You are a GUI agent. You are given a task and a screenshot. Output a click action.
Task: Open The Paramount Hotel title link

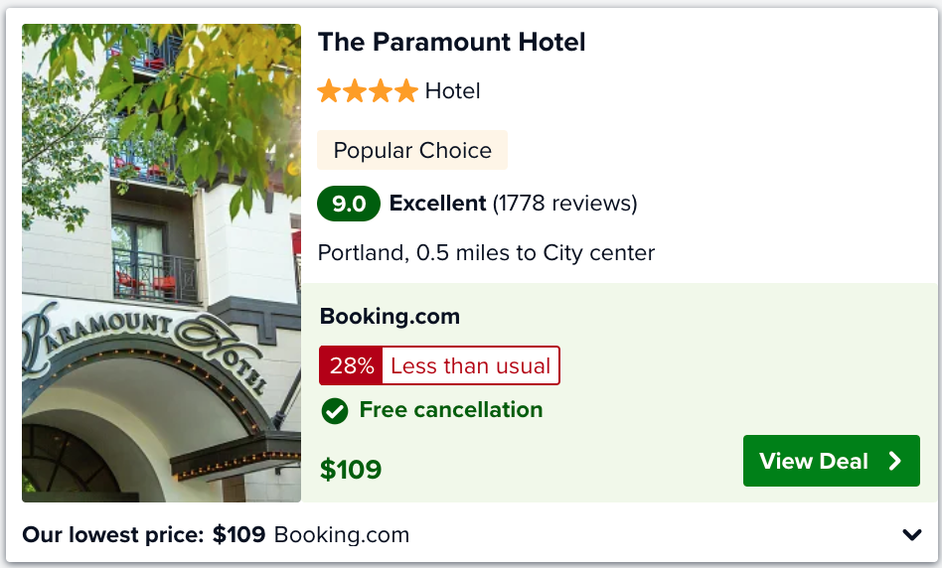point(451,42)
